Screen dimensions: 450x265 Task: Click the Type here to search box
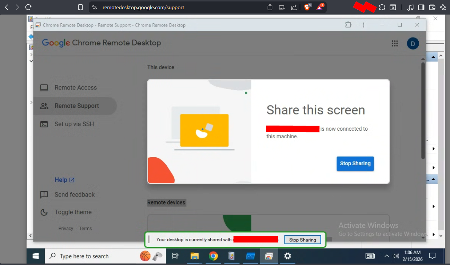(105, 256)
